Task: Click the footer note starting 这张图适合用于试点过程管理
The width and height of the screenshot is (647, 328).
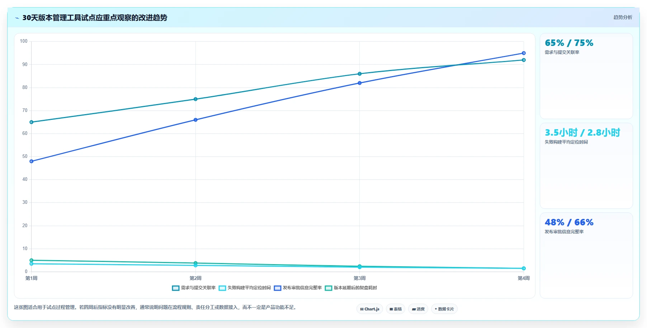Action: tap(156, 307)
